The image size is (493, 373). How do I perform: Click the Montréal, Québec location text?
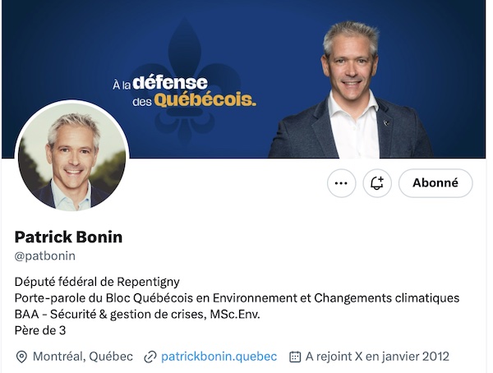click(82, 357)
